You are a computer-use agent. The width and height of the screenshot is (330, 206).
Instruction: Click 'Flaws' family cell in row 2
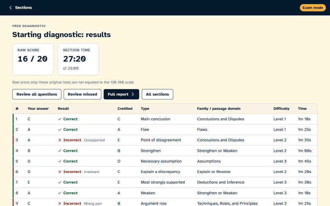[x=202, y=129]
